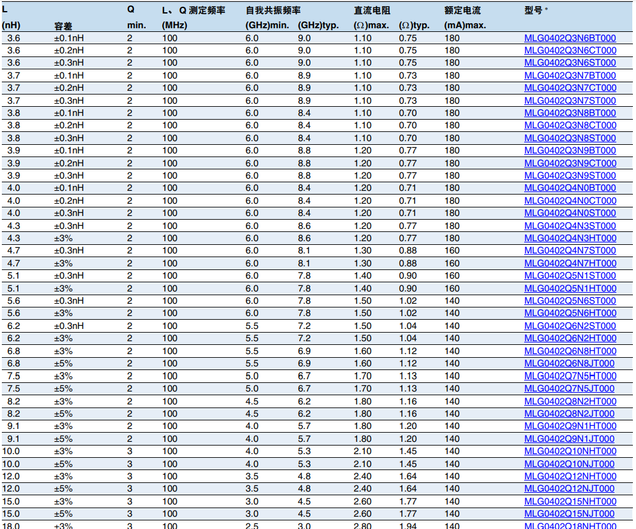Image resolution: width=636 pixels, height=529 pixels.
Task: Open the MLG0402Q3N6BT000 part link
Action: coord(570,38)
